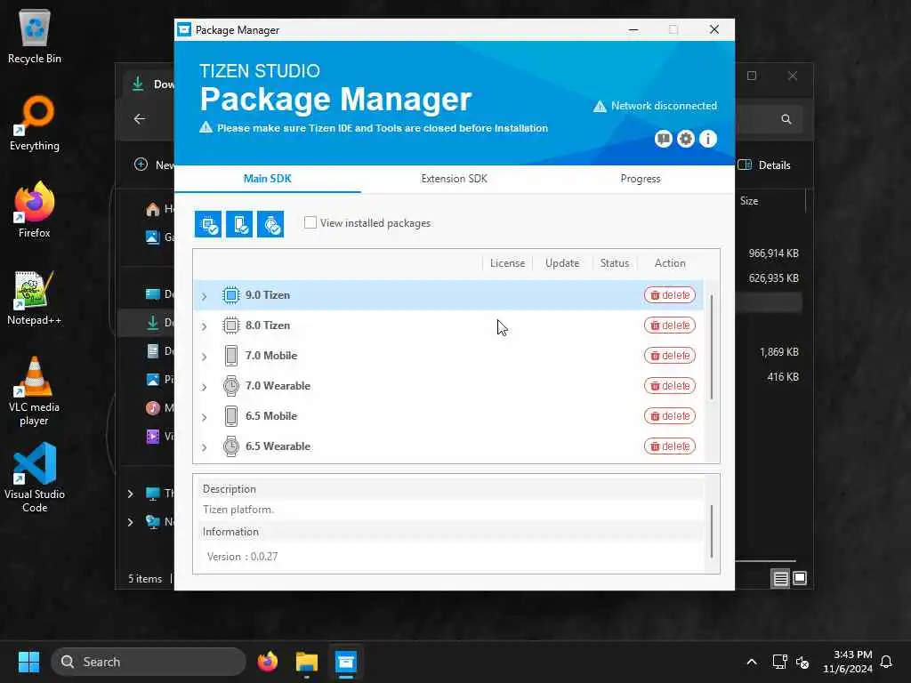Expand the 6.5 Wearable package row
The width and height of the screenshot is (911, 683).
coord(204,447)
